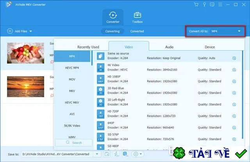Select the Recently Used tab
Screen dimensions: 250x162
88,47
